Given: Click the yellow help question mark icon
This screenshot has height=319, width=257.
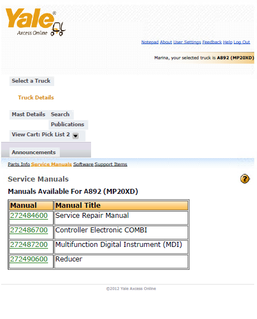Looking at the screenshot, I should [x=245, y=179].
